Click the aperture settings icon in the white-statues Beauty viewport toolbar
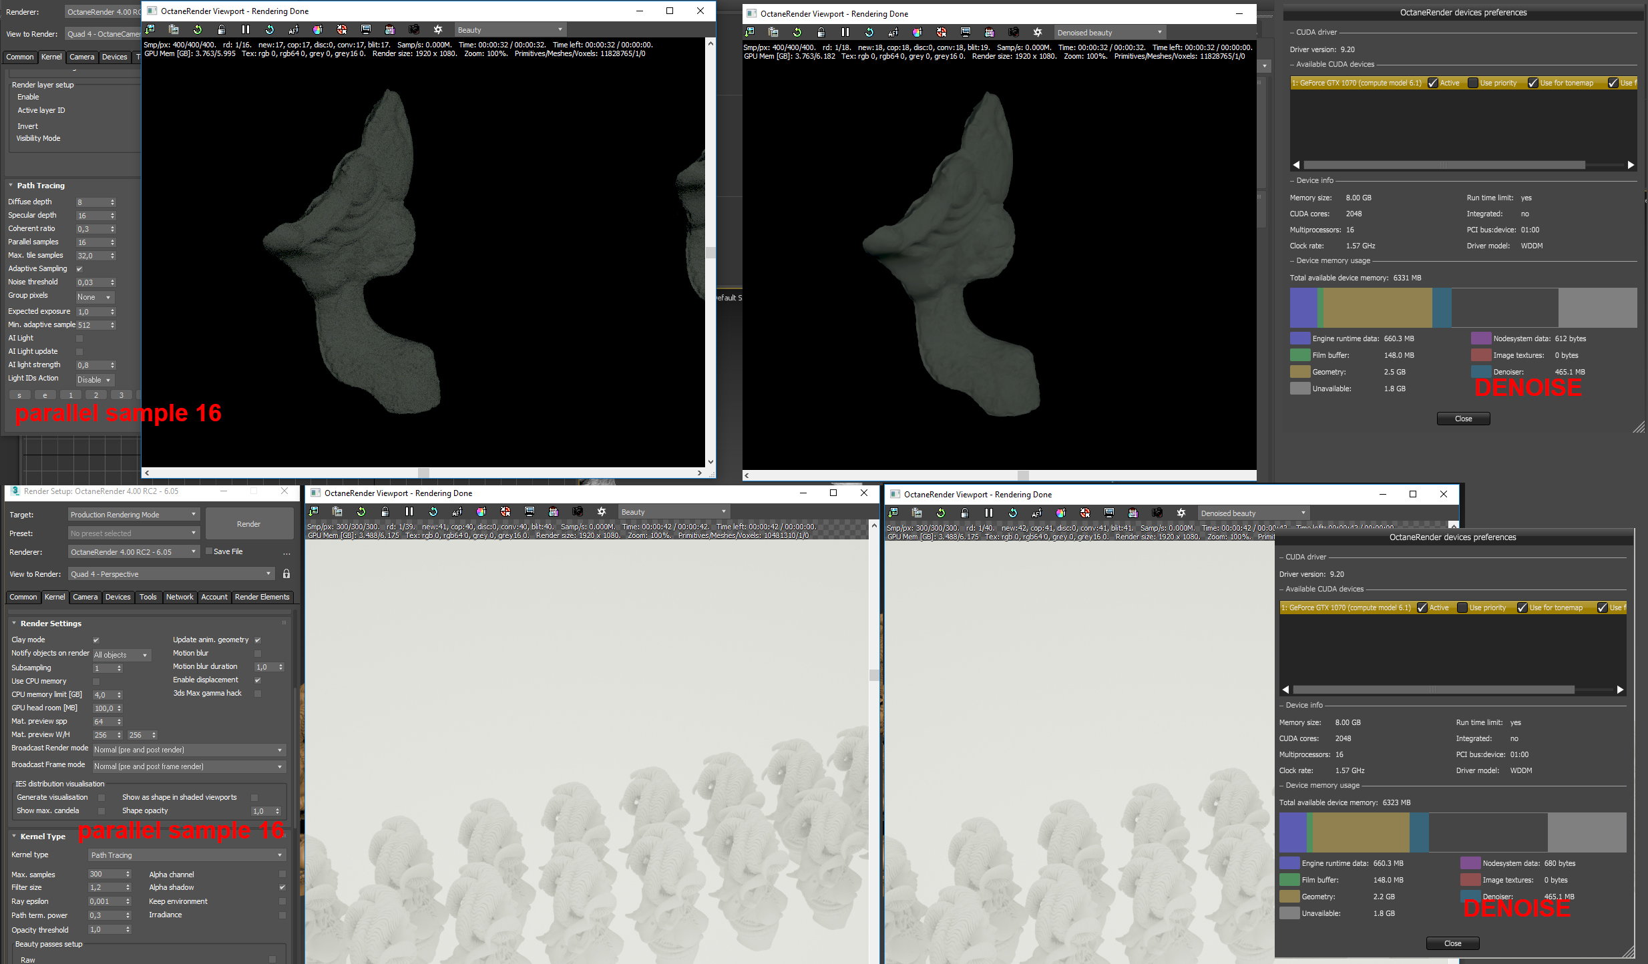This screenshot has width=1648, height=964. (602, 512)
